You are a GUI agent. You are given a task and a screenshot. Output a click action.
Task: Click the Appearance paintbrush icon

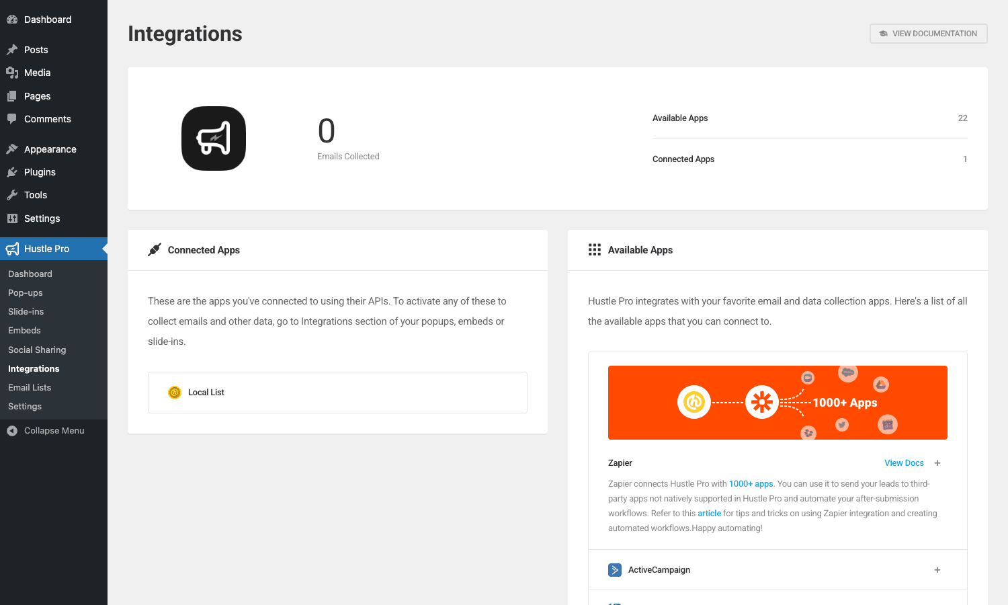click(12, 149)
